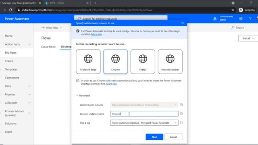This screenshot has height=145, width=258.
Task: Open Connectors in the sidebar
Action: 12,78
